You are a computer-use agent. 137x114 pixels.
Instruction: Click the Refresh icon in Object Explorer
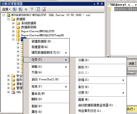[38, 9]
